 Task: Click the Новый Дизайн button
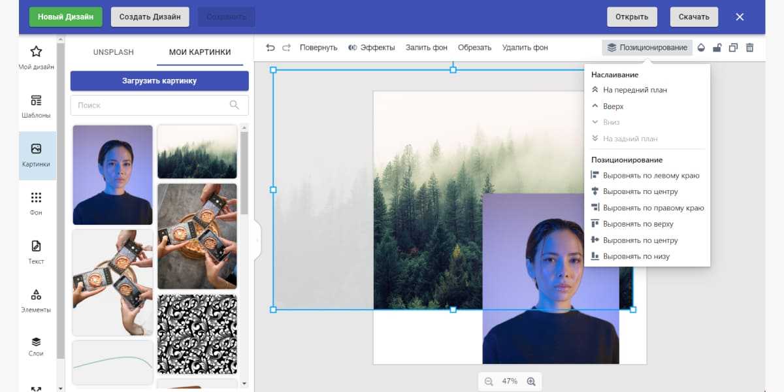(x=65, y=17)
